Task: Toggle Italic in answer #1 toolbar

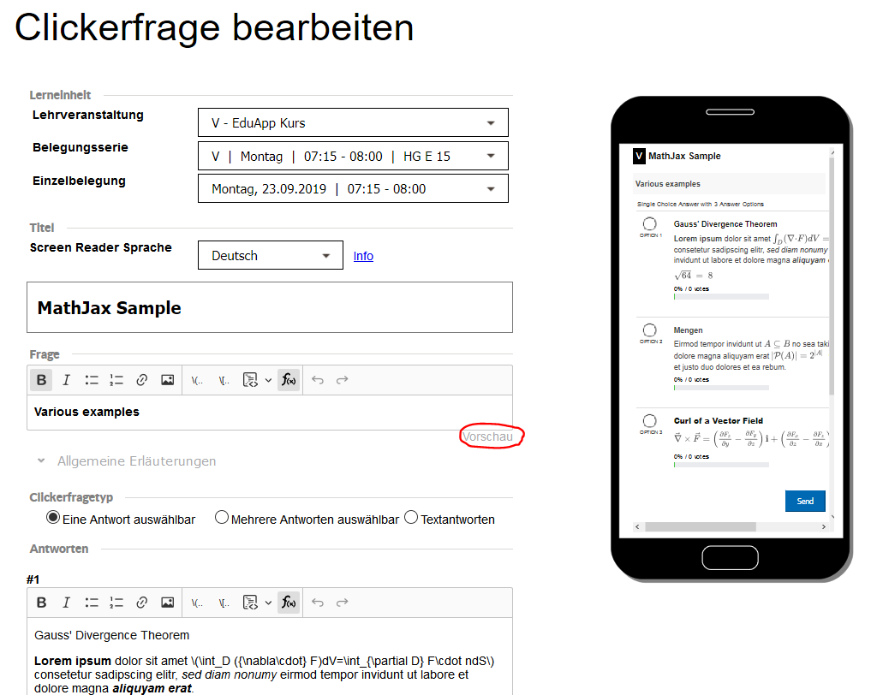Action: tap(66, 603)
